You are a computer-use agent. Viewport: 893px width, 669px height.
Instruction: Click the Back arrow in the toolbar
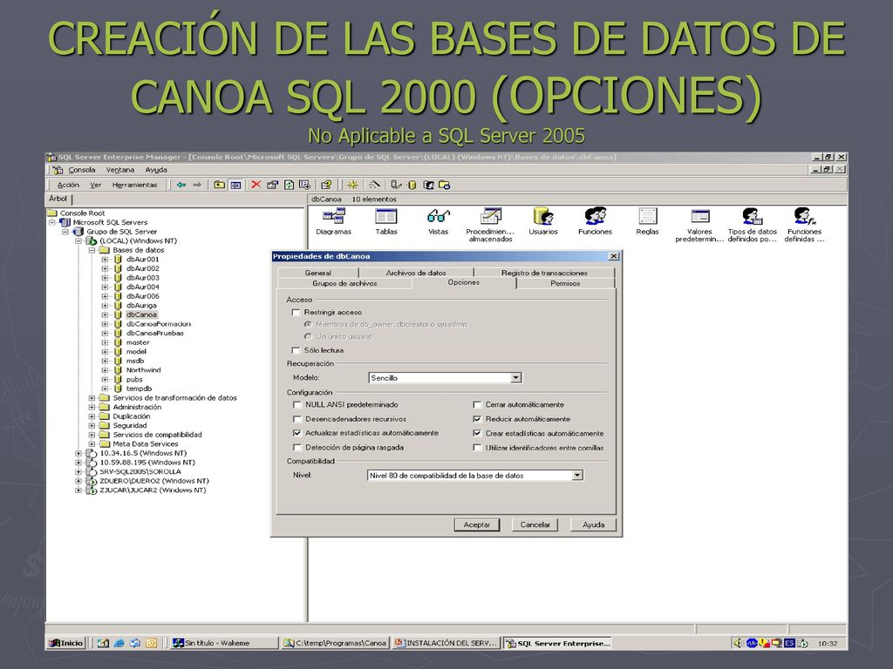(x=181, y=185)
